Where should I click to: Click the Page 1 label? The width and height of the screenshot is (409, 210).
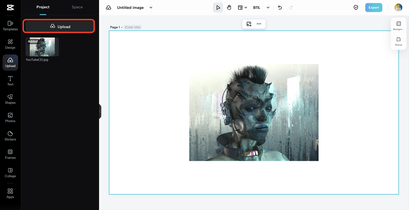115,27
